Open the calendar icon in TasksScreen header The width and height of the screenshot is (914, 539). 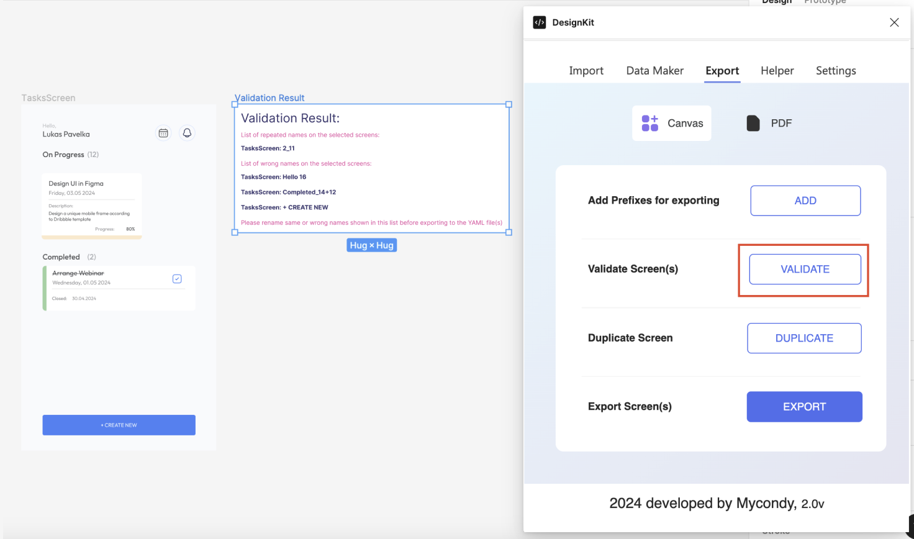163,133
